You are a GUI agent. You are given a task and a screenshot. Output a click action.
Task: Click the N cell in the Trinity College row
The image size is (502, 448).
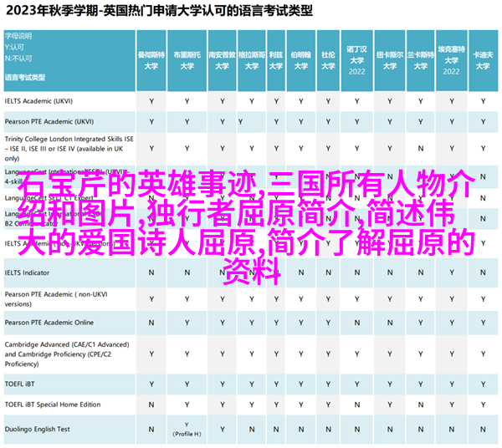(x=420, y=149)
